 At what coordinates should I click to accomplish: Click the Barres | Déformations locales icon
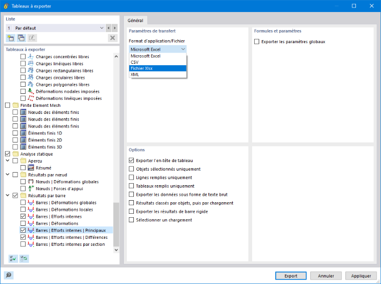click(x=31, y=210)
